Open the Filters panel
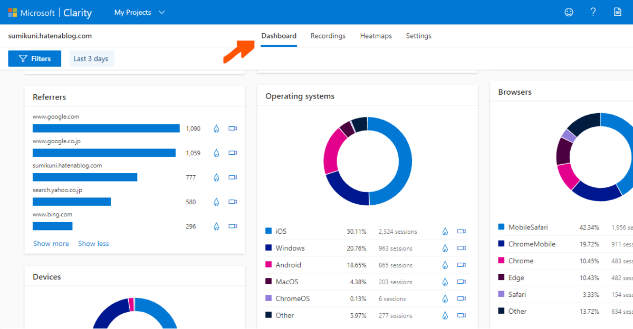The height and width of the screenshot is (329, 633). tap(34, 58)
